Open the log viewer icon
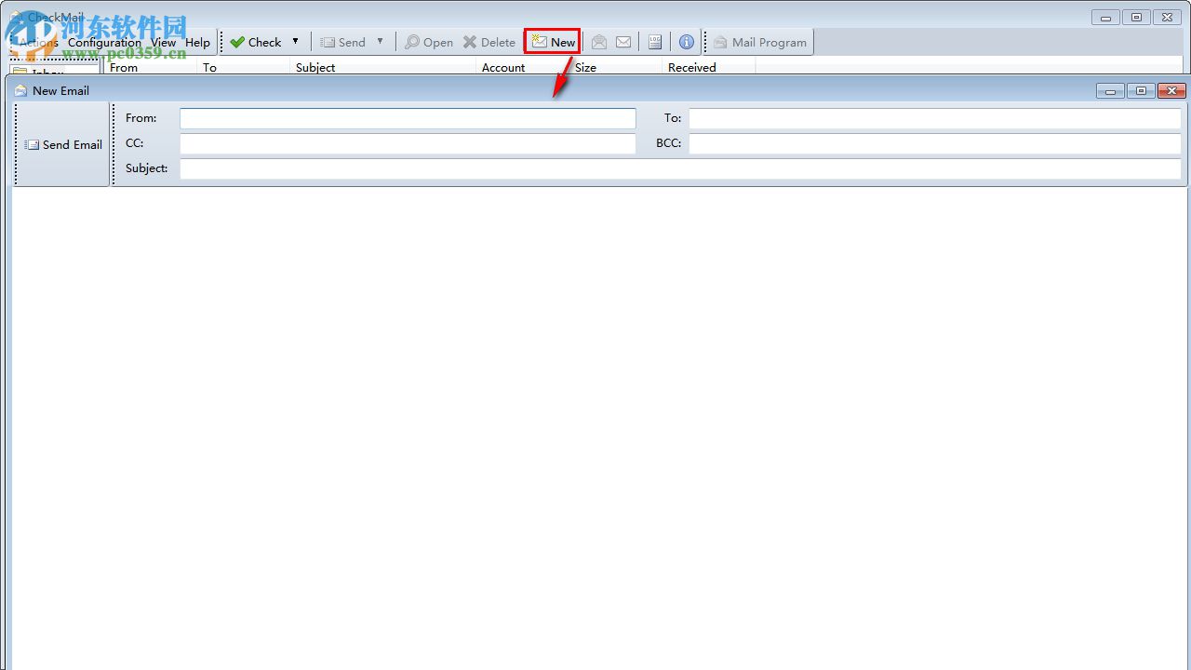This screenshot has width=1191, height=670. tap(655, 42)
